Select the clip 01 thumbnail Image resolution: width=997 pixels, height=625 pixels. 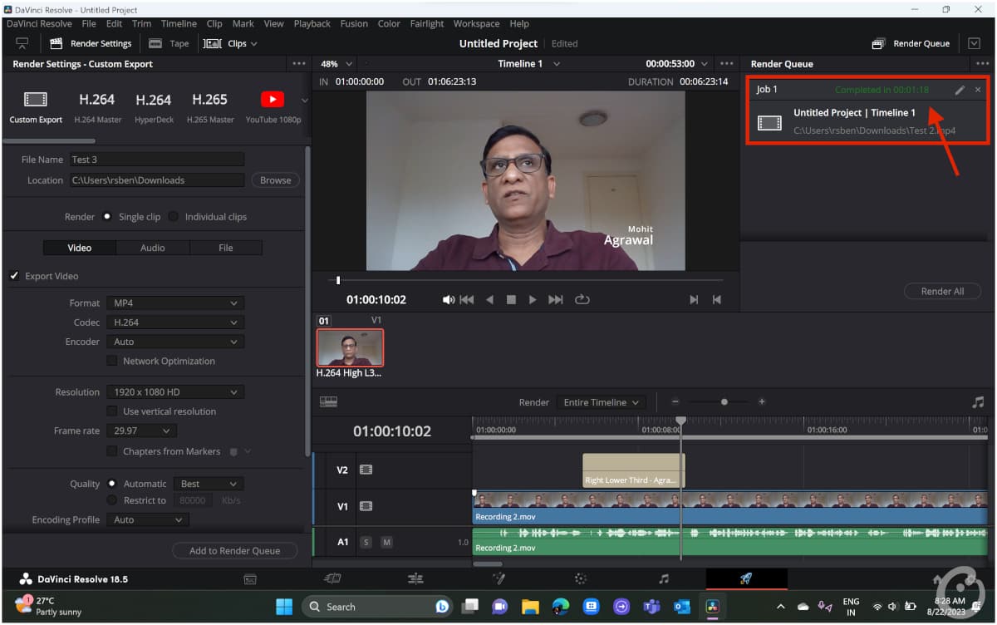click(350, 347)
